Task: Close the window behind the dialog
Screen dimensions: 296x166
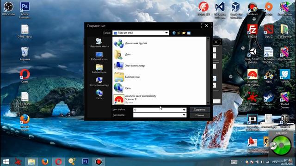Action: (216, 42)
